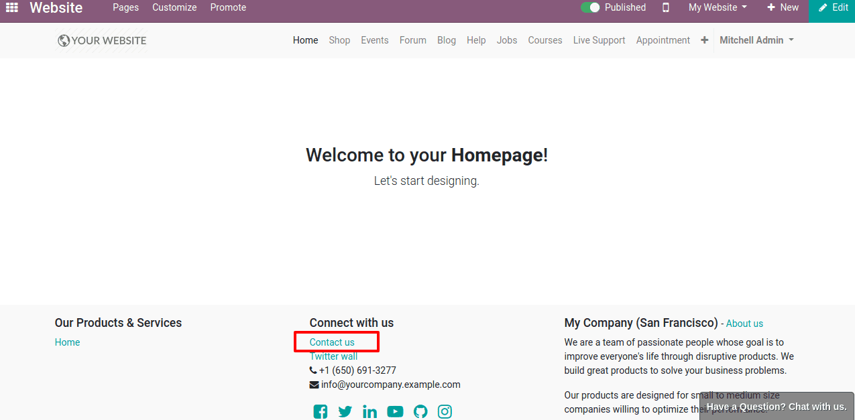
Task: Click the 'Welcome to your Homepage!' heading
Action: click(427, 155)
